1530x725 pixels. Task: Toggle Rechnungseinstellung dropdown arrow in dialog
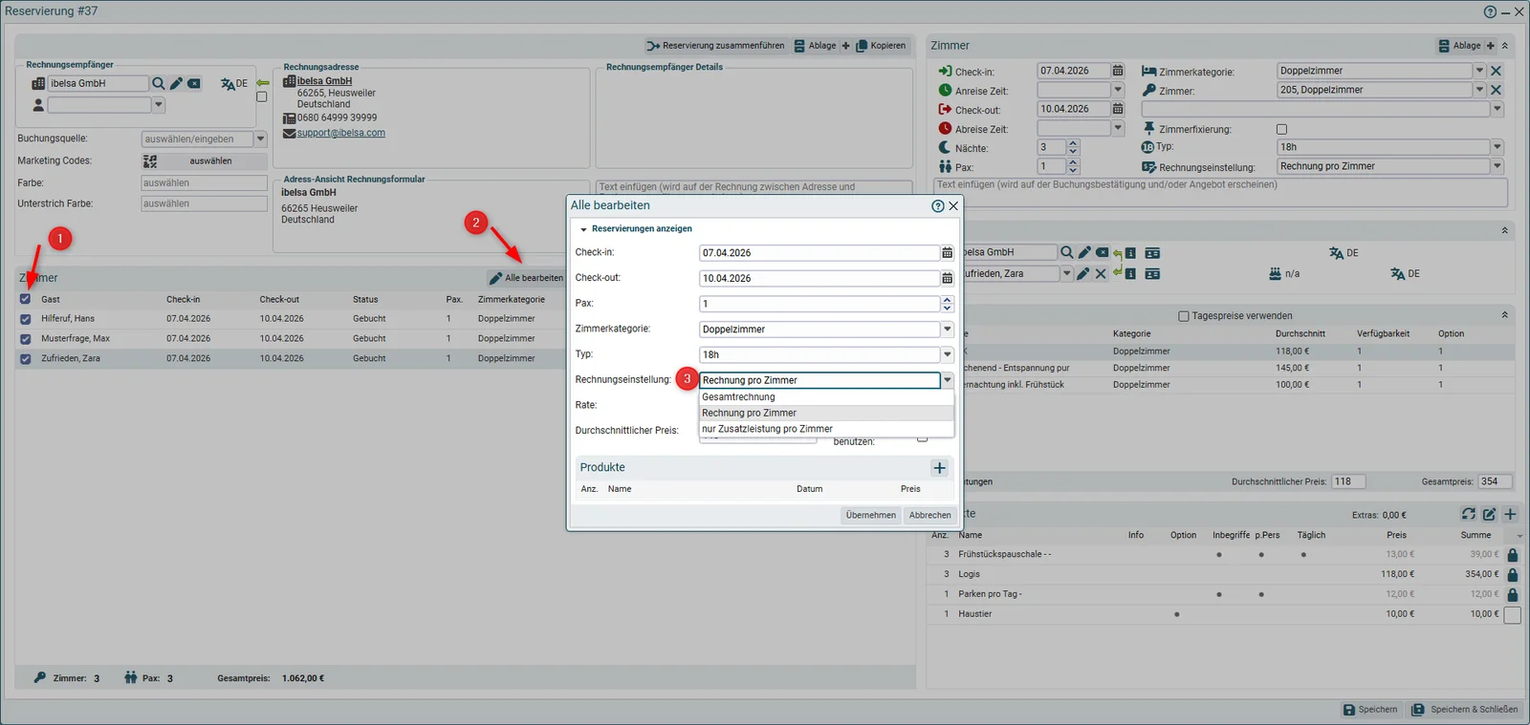[947, 380]
